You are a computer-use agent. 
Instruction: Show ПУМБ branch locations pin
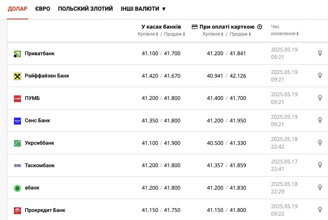(x=320, y=98)
